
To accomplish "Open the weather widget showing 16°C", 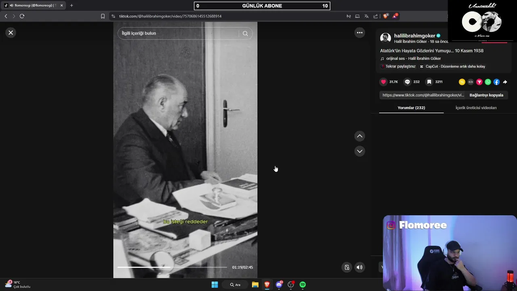I will click(18, 284).
